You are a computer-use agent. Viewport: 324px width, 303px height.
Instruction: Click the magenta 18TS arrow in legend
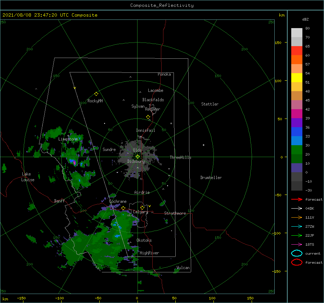297,245
